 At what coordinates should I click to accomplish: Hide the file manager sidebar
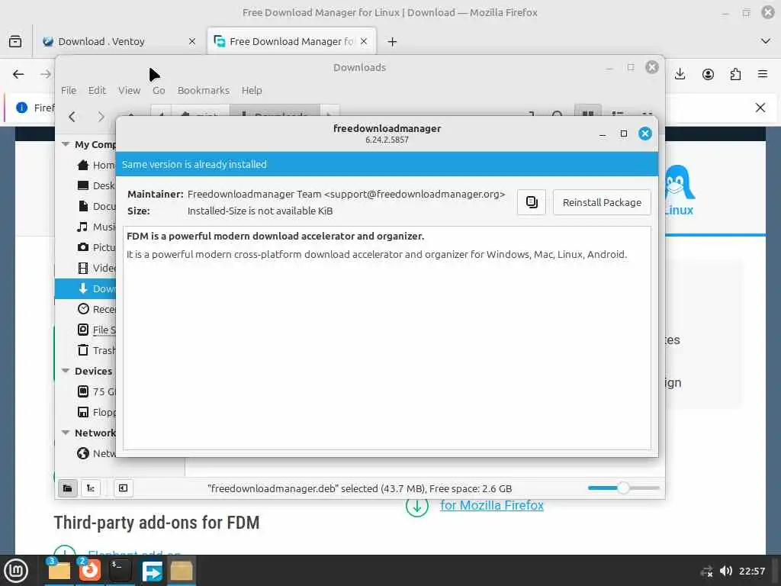pyautogui.click(x=123, y=488)
